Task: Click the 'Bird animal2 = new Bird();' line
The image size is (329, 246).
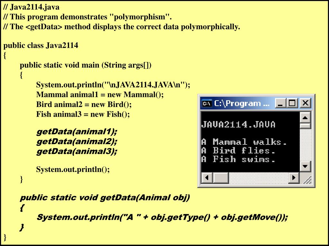Action: tap(84, 104)
